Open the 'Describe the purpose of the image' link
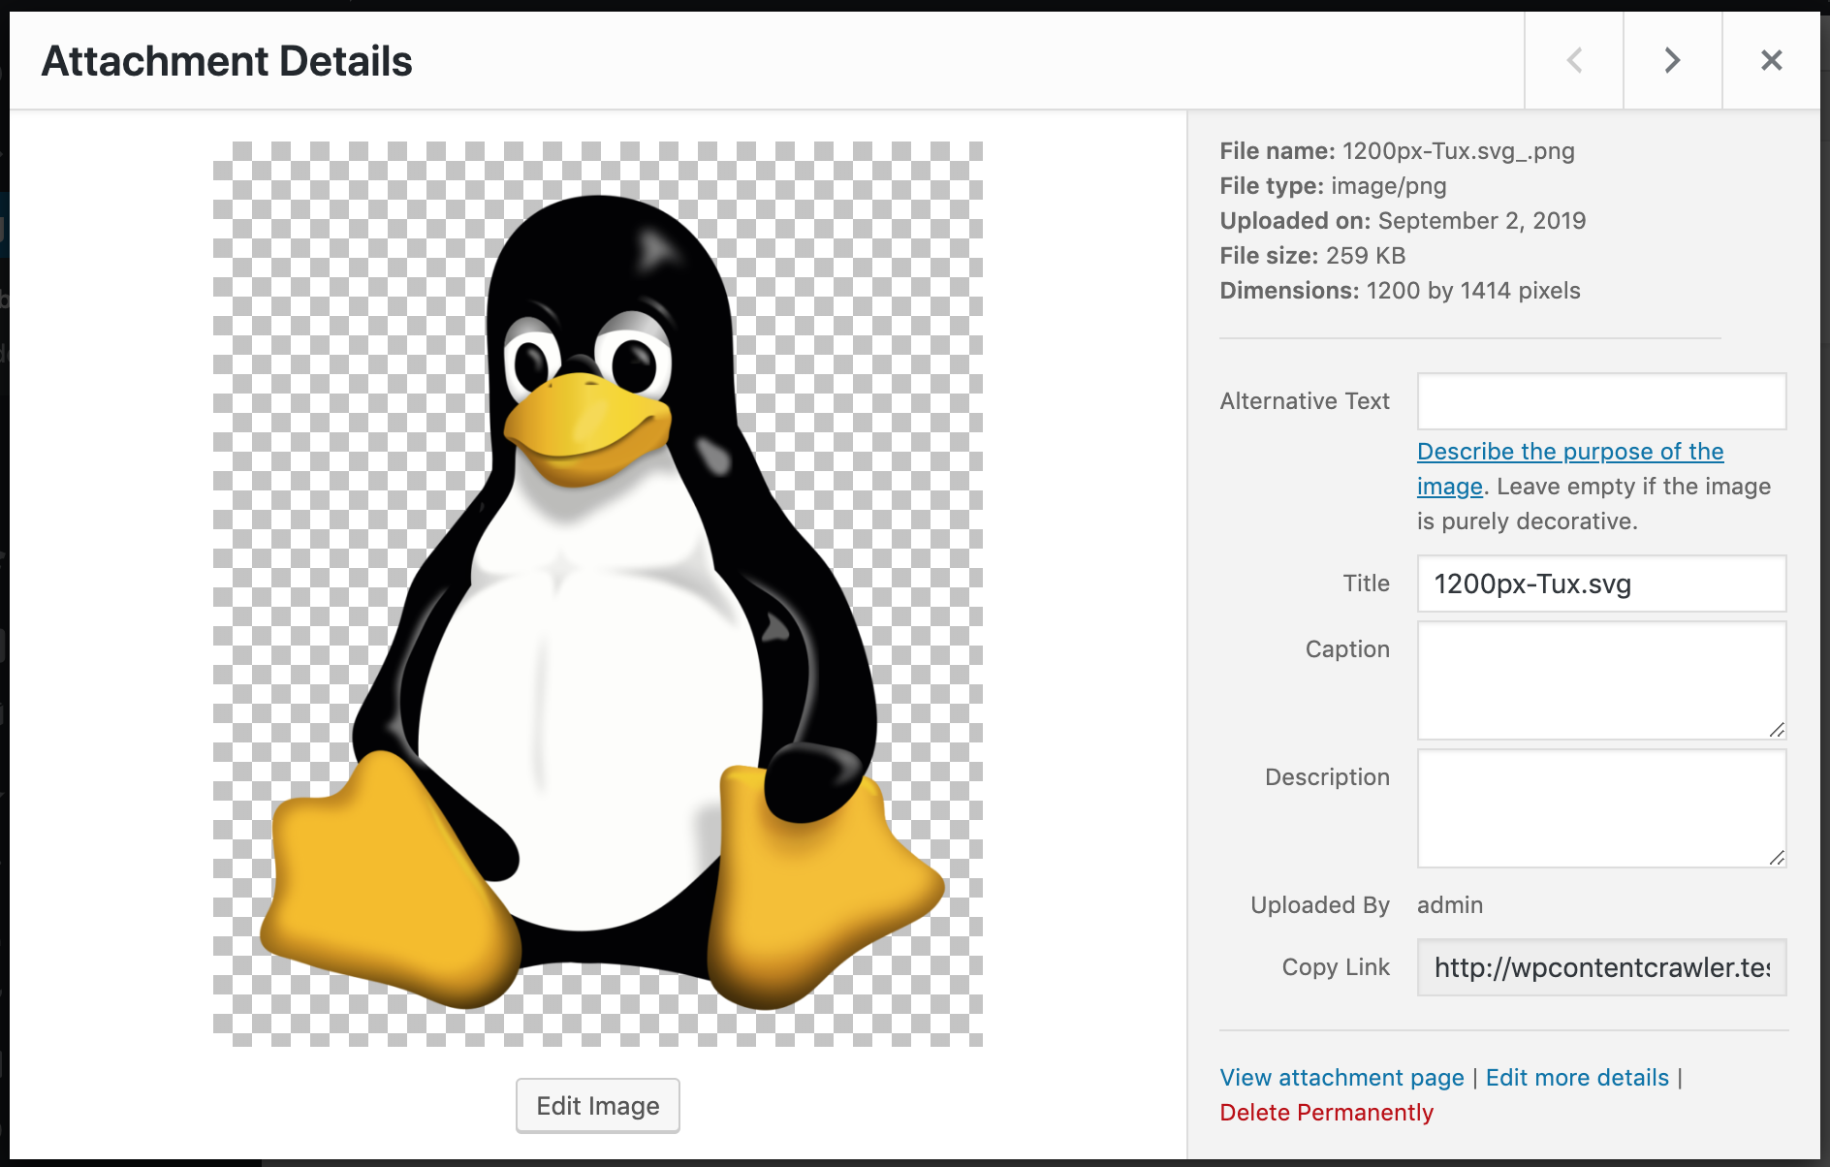The height and width of the screenshot is (1167, 1830). 1570,468
